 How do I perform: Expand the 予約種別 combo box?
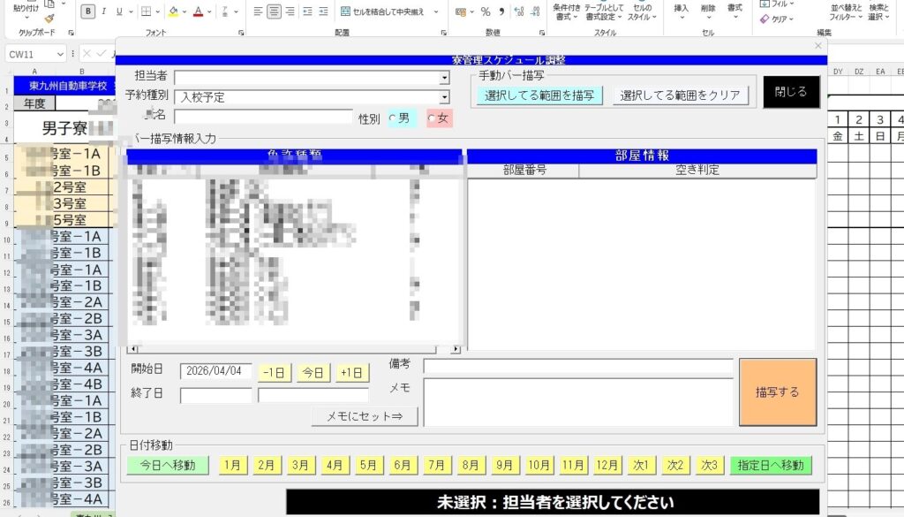click(x=445, y=97)
